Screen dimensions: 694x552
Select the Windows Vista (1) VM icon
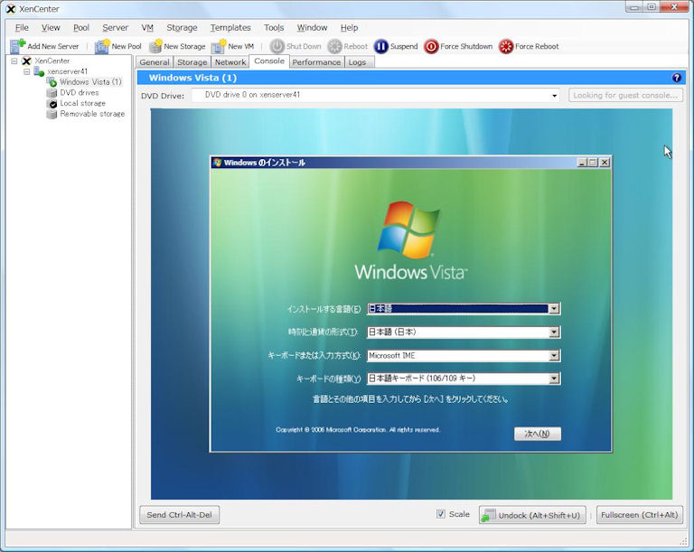[52, 82]
